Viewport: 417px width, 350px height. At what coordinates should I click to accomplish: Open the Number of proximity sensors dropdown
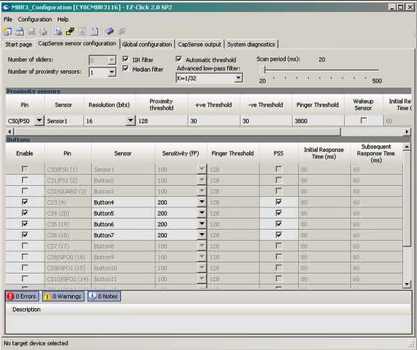click(112, 72)
